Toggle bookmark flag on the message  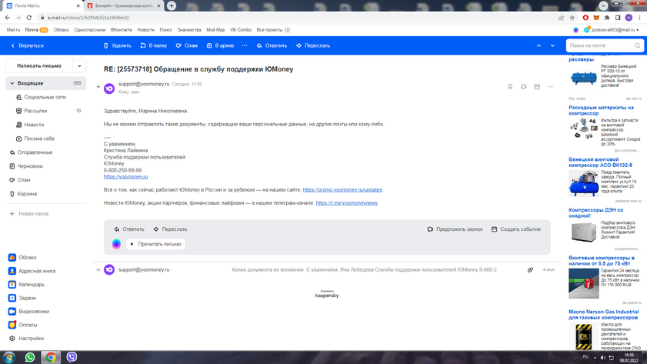[x=510, y=87]
